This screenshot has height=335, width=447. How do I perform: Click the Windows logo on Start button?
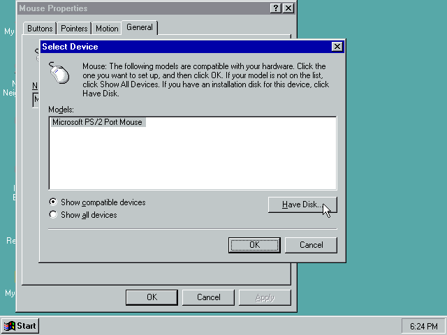point(10,326)
